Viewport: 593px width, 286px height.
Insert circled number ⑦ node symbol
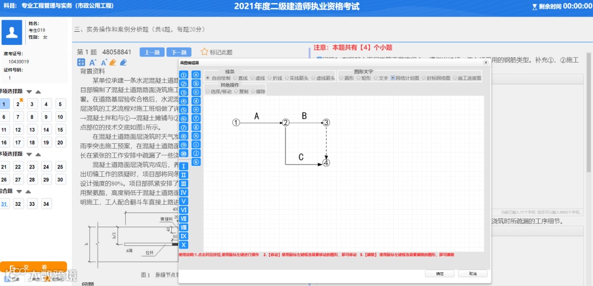tap(183, 127)
